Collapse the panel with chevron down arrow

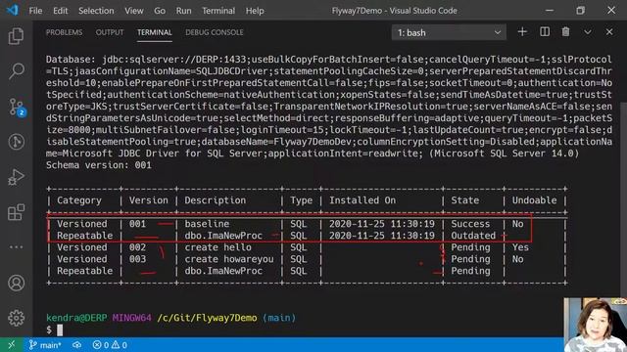coord(588,32)
